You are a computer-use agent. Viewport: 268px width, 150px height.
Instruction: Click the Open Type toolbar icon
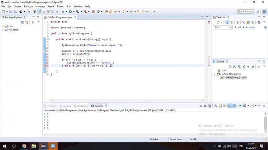pyautogui.click(x=106, y=12)
